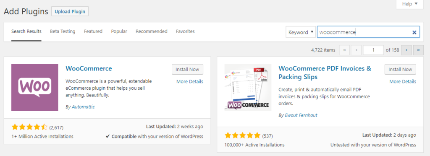This screenshot has height=156, width=430.
Task: Click the WooCommerce star rating
Action: pos(29,127)
